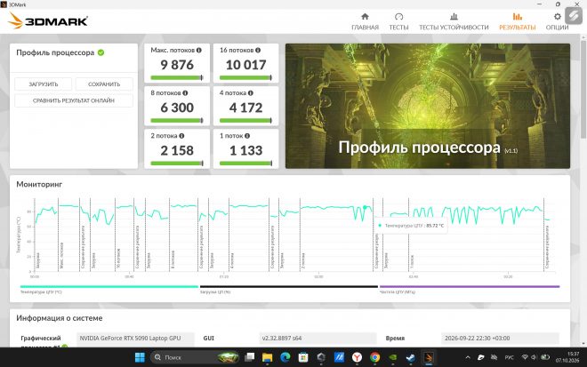This screenshot has height=367, width=587.
Task: Click the 4 172 score value
Action: [x=245, y=108]
